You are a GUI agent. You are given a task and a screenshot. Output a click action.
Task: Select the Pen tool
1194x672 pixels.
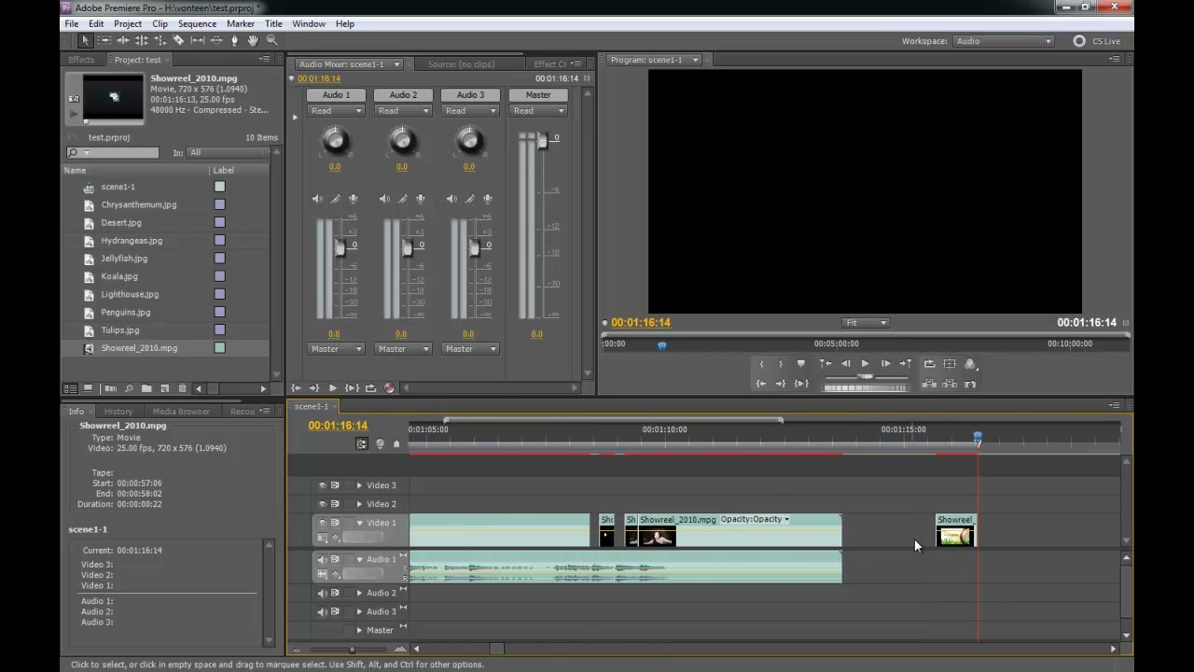tap(234, 41)
